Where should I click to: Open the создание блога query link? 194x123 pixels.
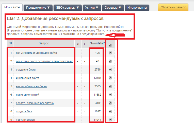click(26, 69)
